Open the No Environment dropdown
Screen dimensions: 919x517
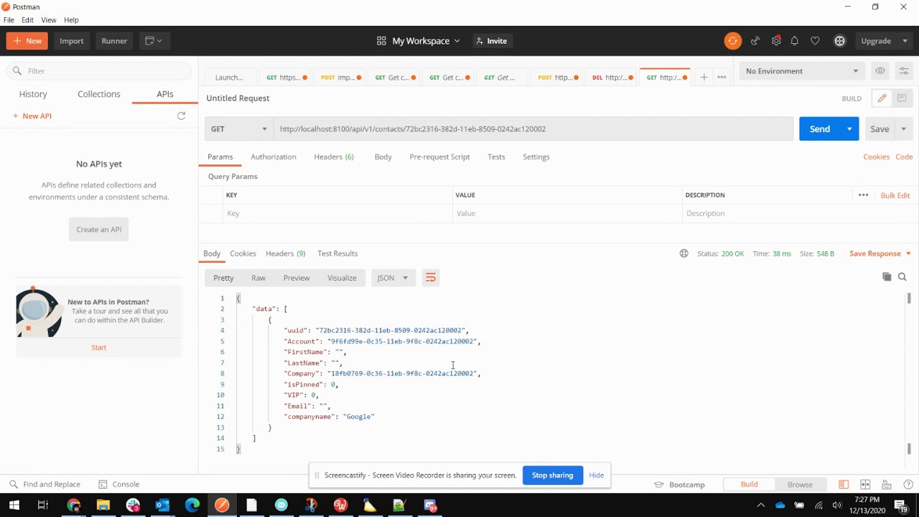(802, 71)
